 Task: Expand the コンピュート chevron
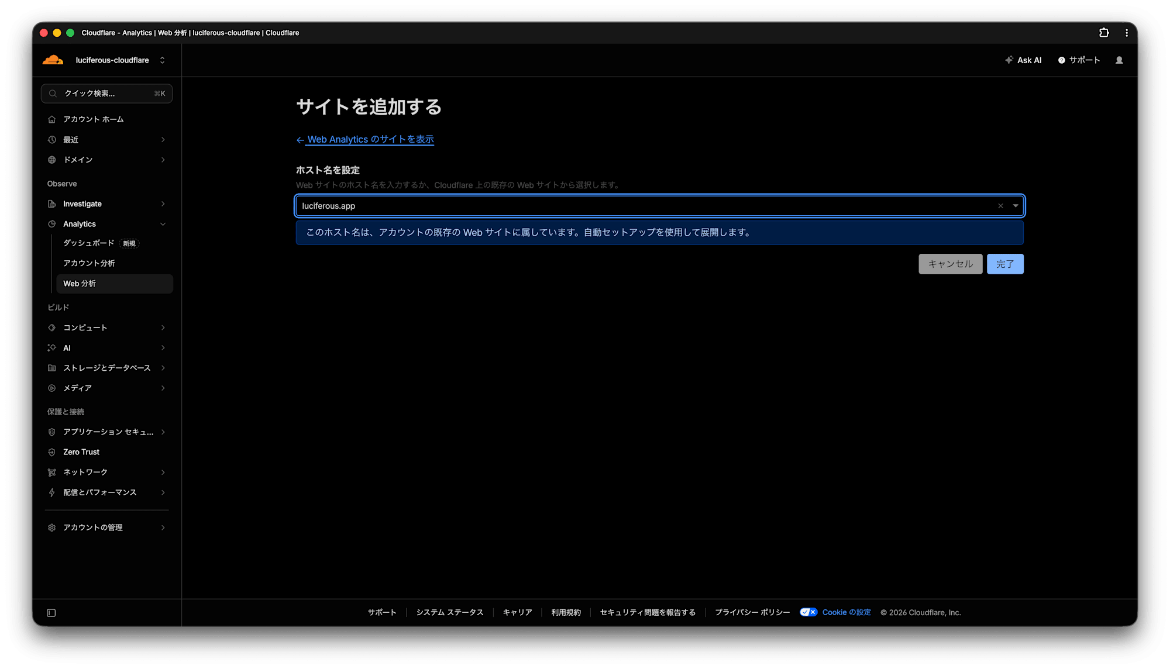click(163, 328)
